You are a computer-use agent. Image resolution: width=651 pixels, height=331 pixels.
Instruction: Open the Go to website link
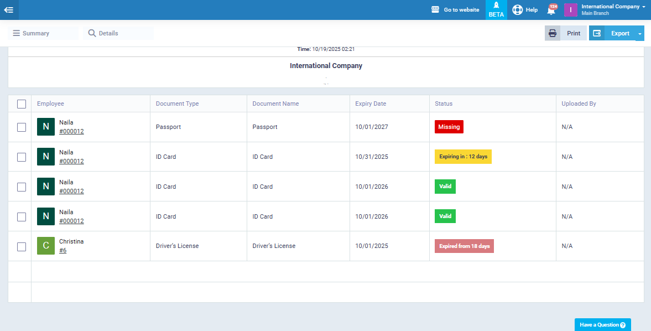pos(455,10)
